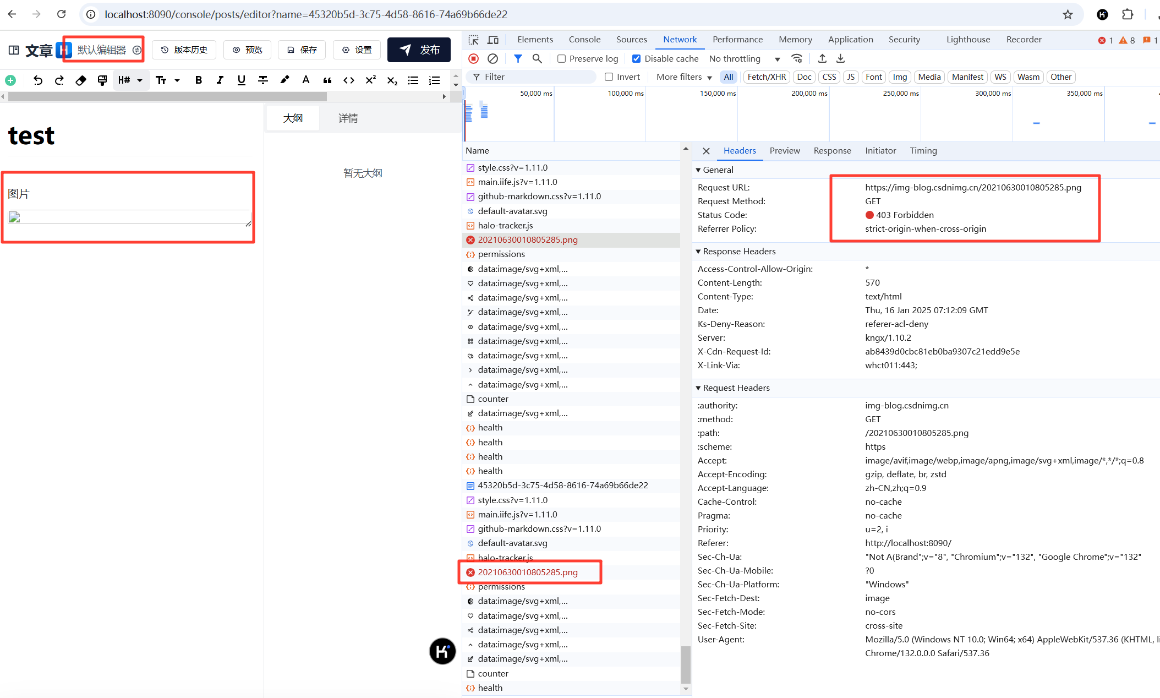Open the Sources DevTools tab

(x=631, y=40)
